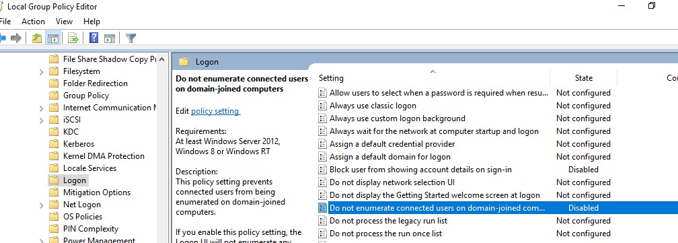This screenshot has height=243, width=678.
Task: Open the View menu
Action: click(64, 21)
